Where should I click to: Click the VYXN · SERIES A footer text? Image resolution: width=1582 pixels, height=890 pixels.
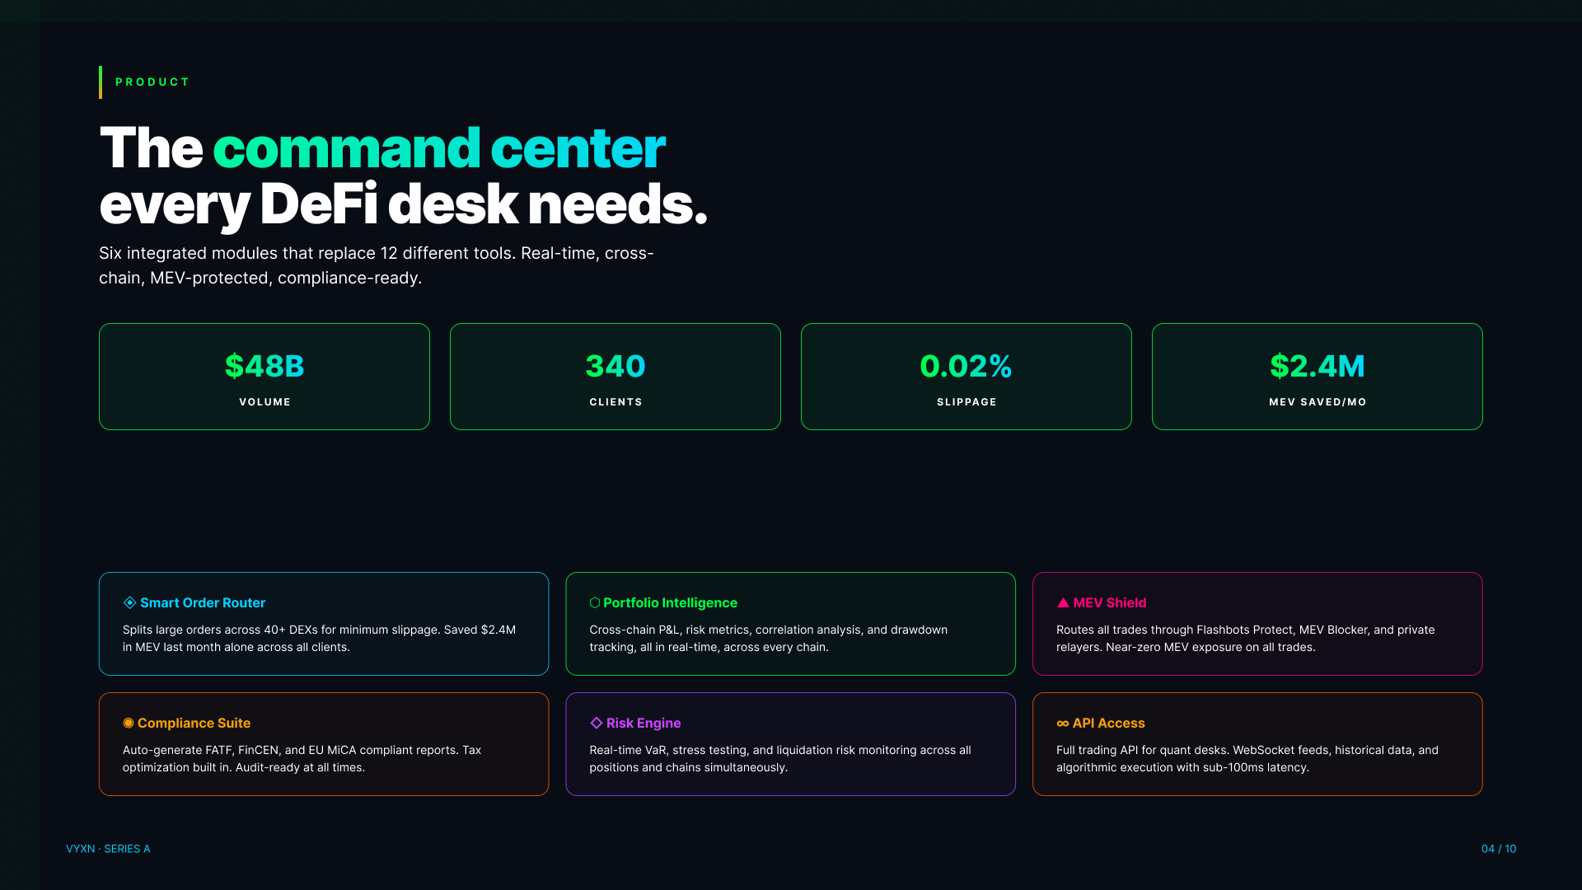tap(108, 849)
